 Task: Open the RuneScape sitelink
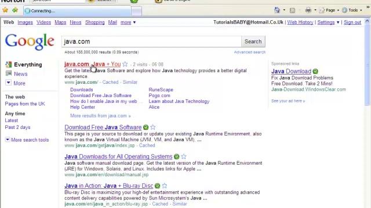(161, 90)
